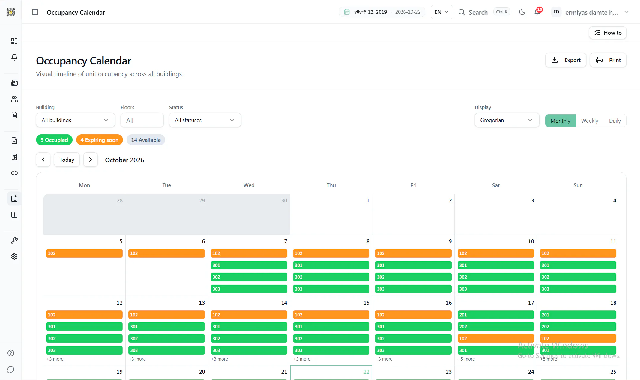This screenshot has height=380, width=640.
Task: Open top bar notifications with 19 badge
Action: (538, 12)
